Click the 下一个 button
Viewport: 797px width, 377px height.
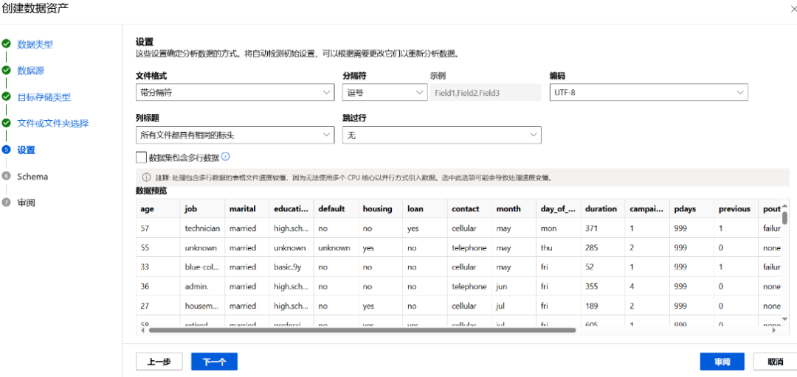click(214, 362)
